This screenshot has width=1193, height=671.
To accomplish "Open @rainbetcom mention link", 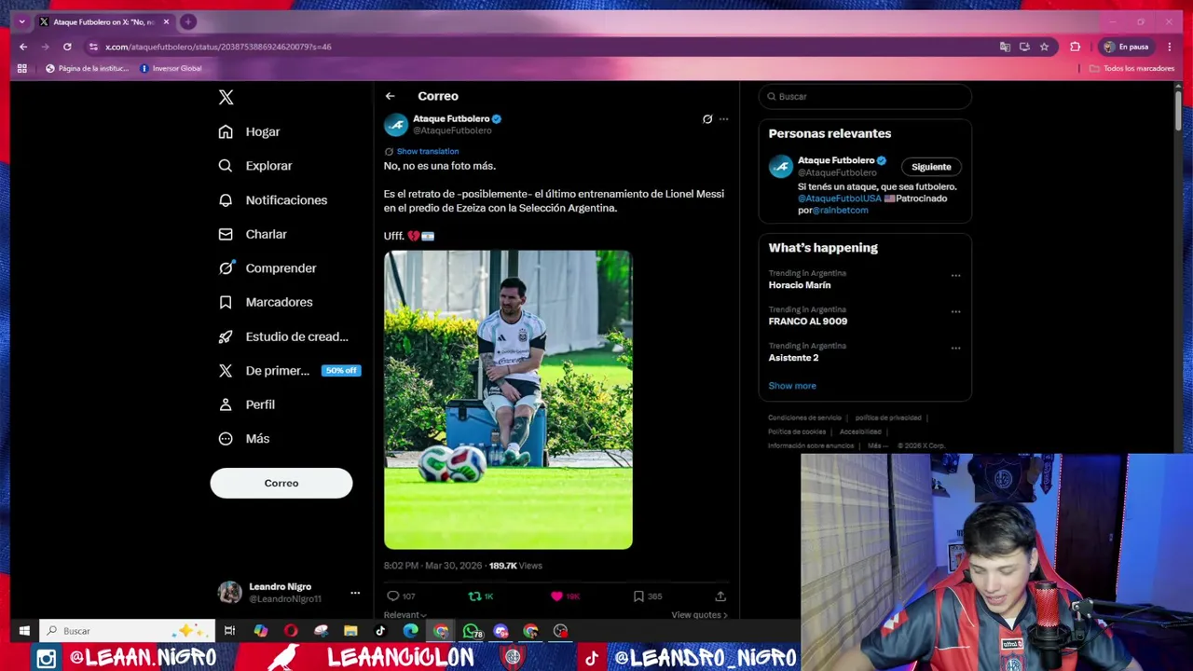I will (x=840, y=211).
